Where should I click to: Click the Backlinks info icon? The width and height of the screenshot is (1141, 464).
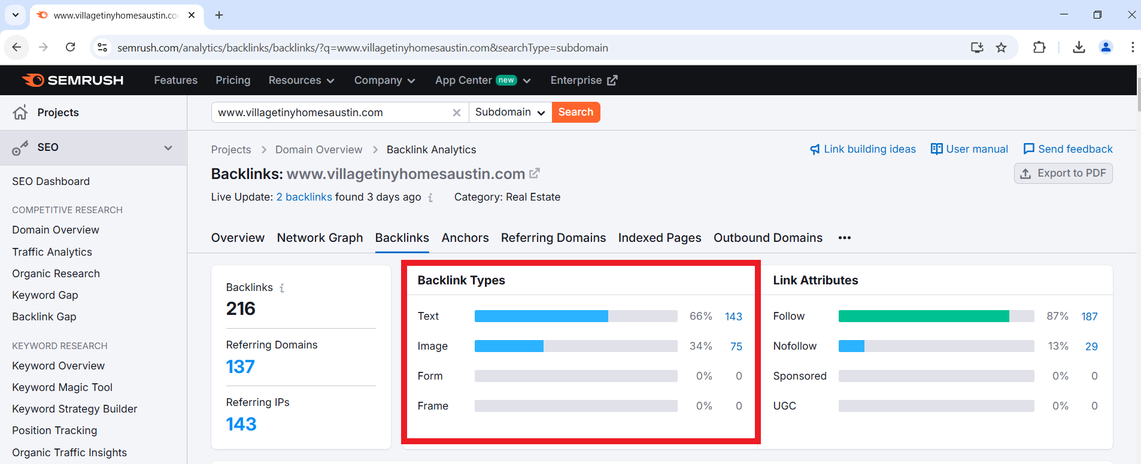click(x=282, y=288)
